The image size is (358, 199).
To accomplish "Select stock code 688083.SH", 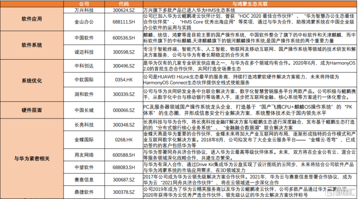I will [124, 167].
